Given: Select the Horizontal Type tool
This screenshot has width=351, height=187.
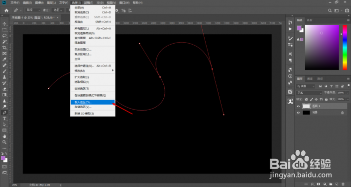Looking at the screenshot, I should (x=4, y=119).
